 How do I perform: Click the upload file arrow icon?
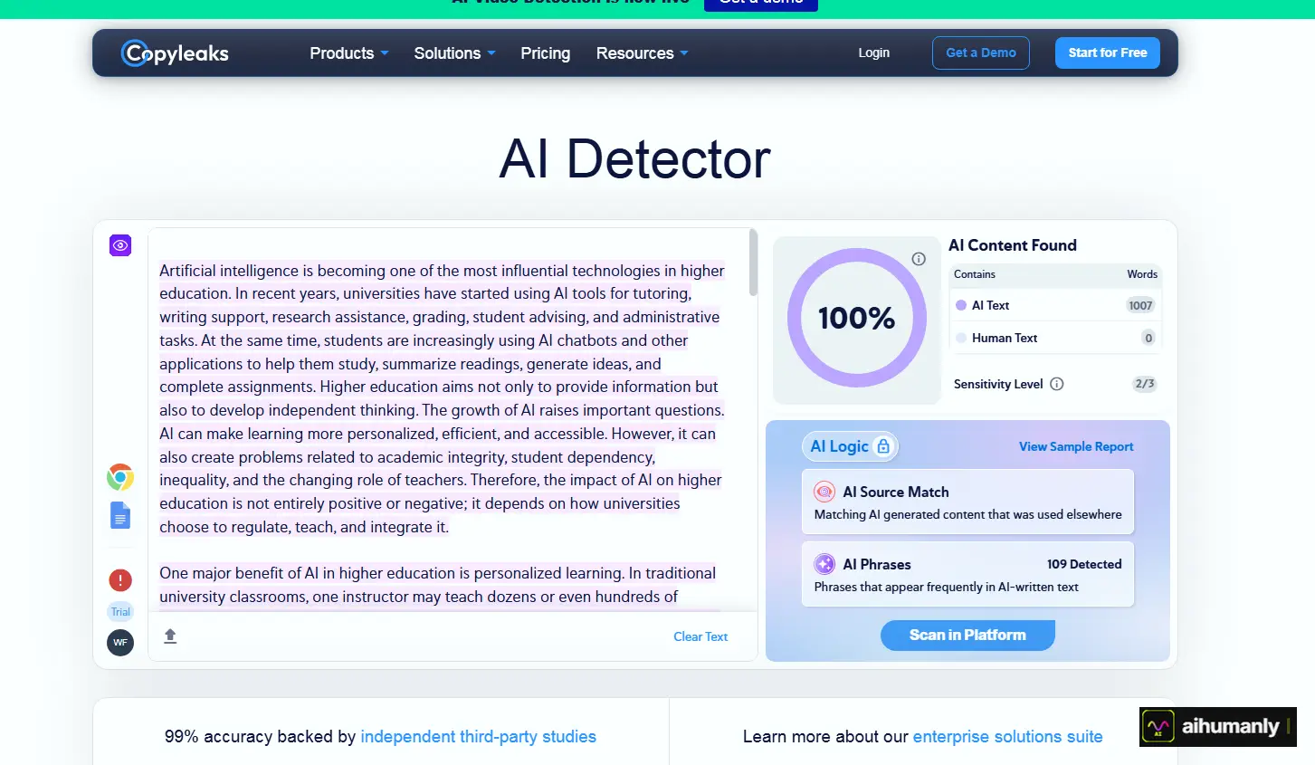coord(170,636)
